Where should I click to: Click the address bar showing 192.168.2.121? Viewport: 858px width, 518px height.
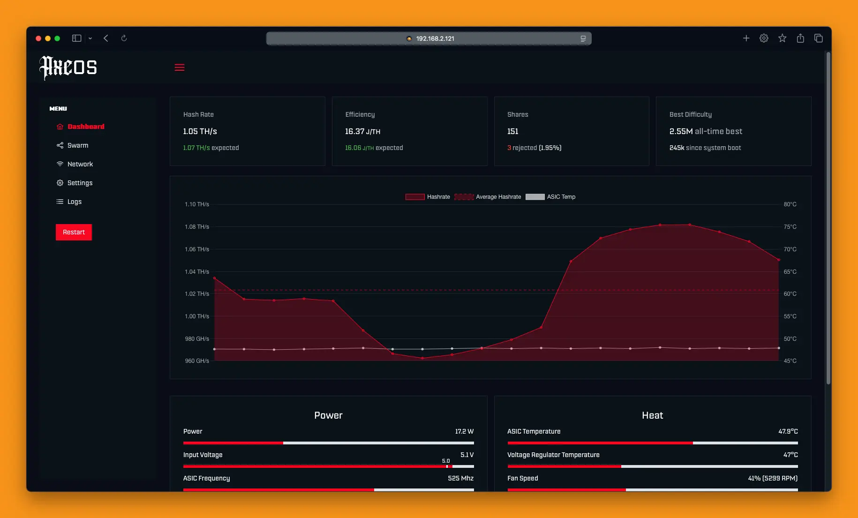coord(428,38)
